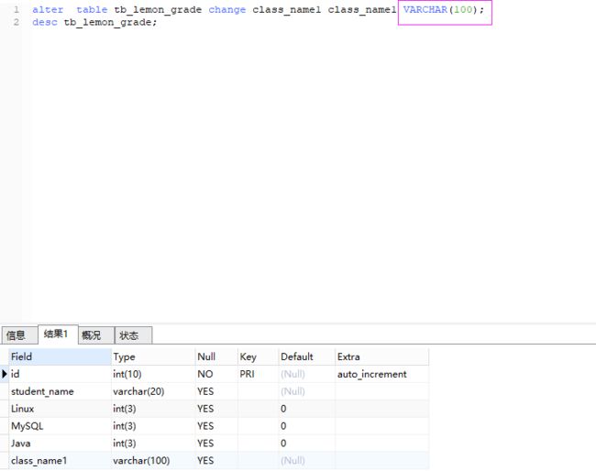Select the 结果1 tab
Viewport: 596px width, 471px height.
tap(58, 334)
